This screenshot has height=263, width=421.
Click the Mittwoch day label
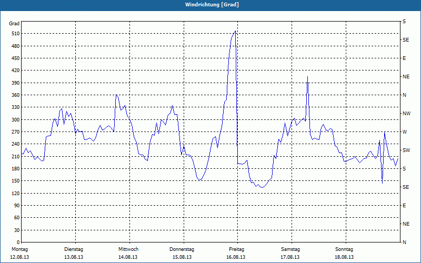coord(128,249)
